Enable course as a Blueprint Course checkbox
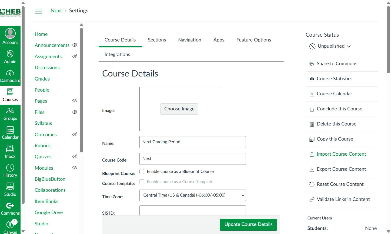This screenshot has width=391, height=234. click(142, 172)
